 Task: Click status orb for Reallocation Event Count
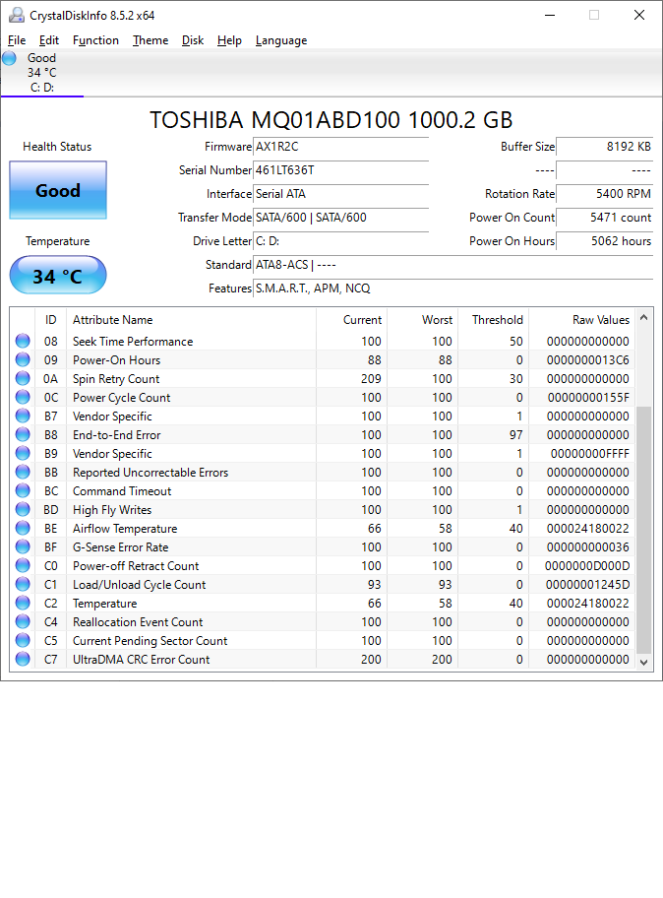pyautogui.click(x=23, y=621)
